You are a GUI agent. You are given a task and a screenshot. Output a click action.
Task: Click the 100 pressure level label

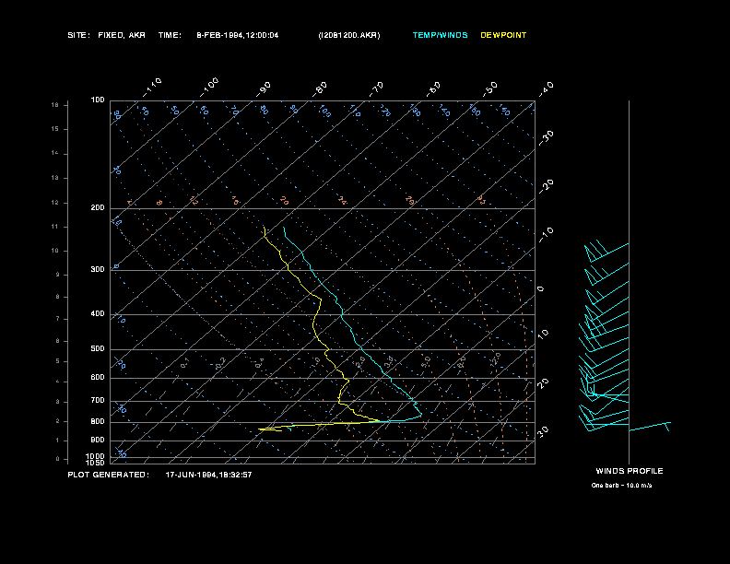click(x=98, y=100)
